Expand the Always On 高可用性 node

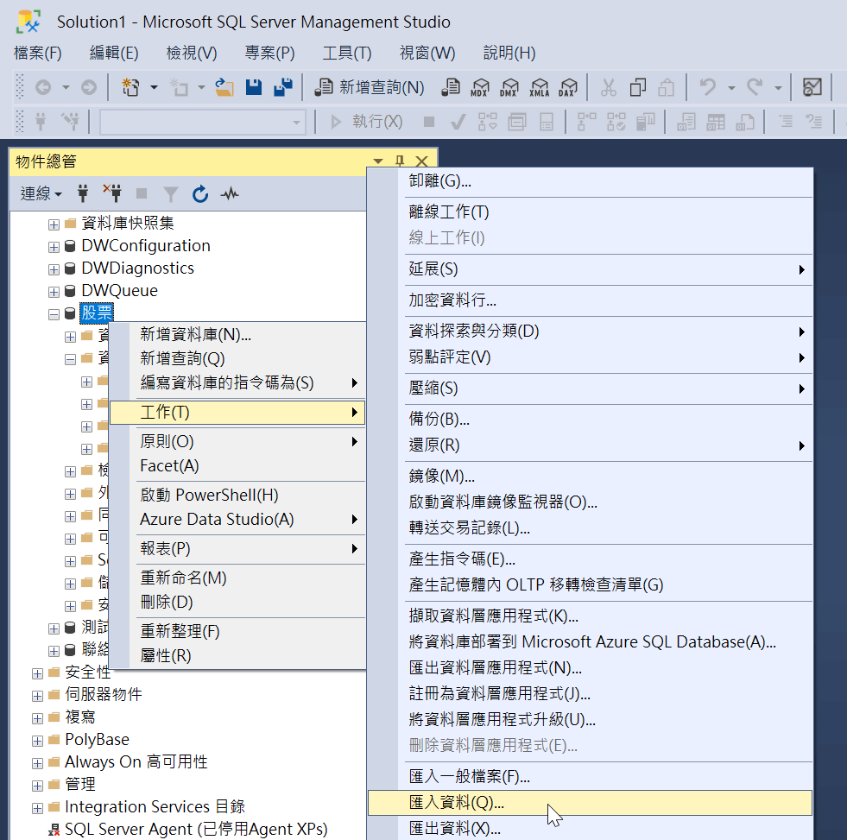tap(37, 763)
